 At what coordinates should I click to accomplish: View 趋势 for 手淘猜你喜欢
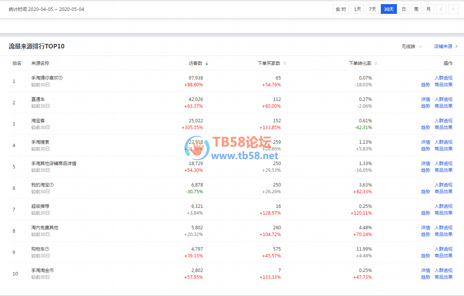tap(425, 85)
